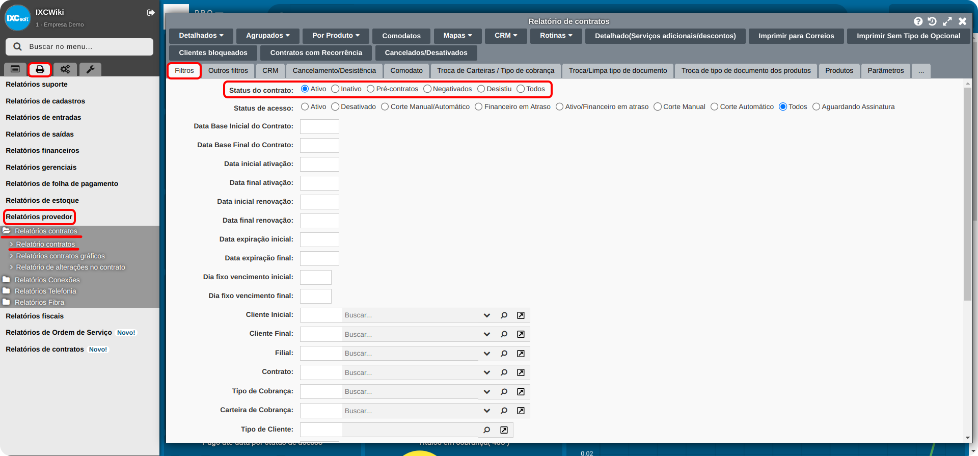Screen dimensions: 978x456
Task: Click search magnifier for Contrato field
Action: pyautogui.click(x=504, y=372)
